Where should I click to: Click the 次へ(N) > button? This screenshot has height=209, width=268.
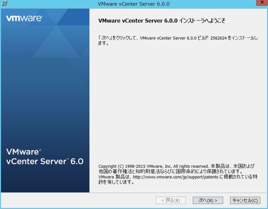click(208, 200)
